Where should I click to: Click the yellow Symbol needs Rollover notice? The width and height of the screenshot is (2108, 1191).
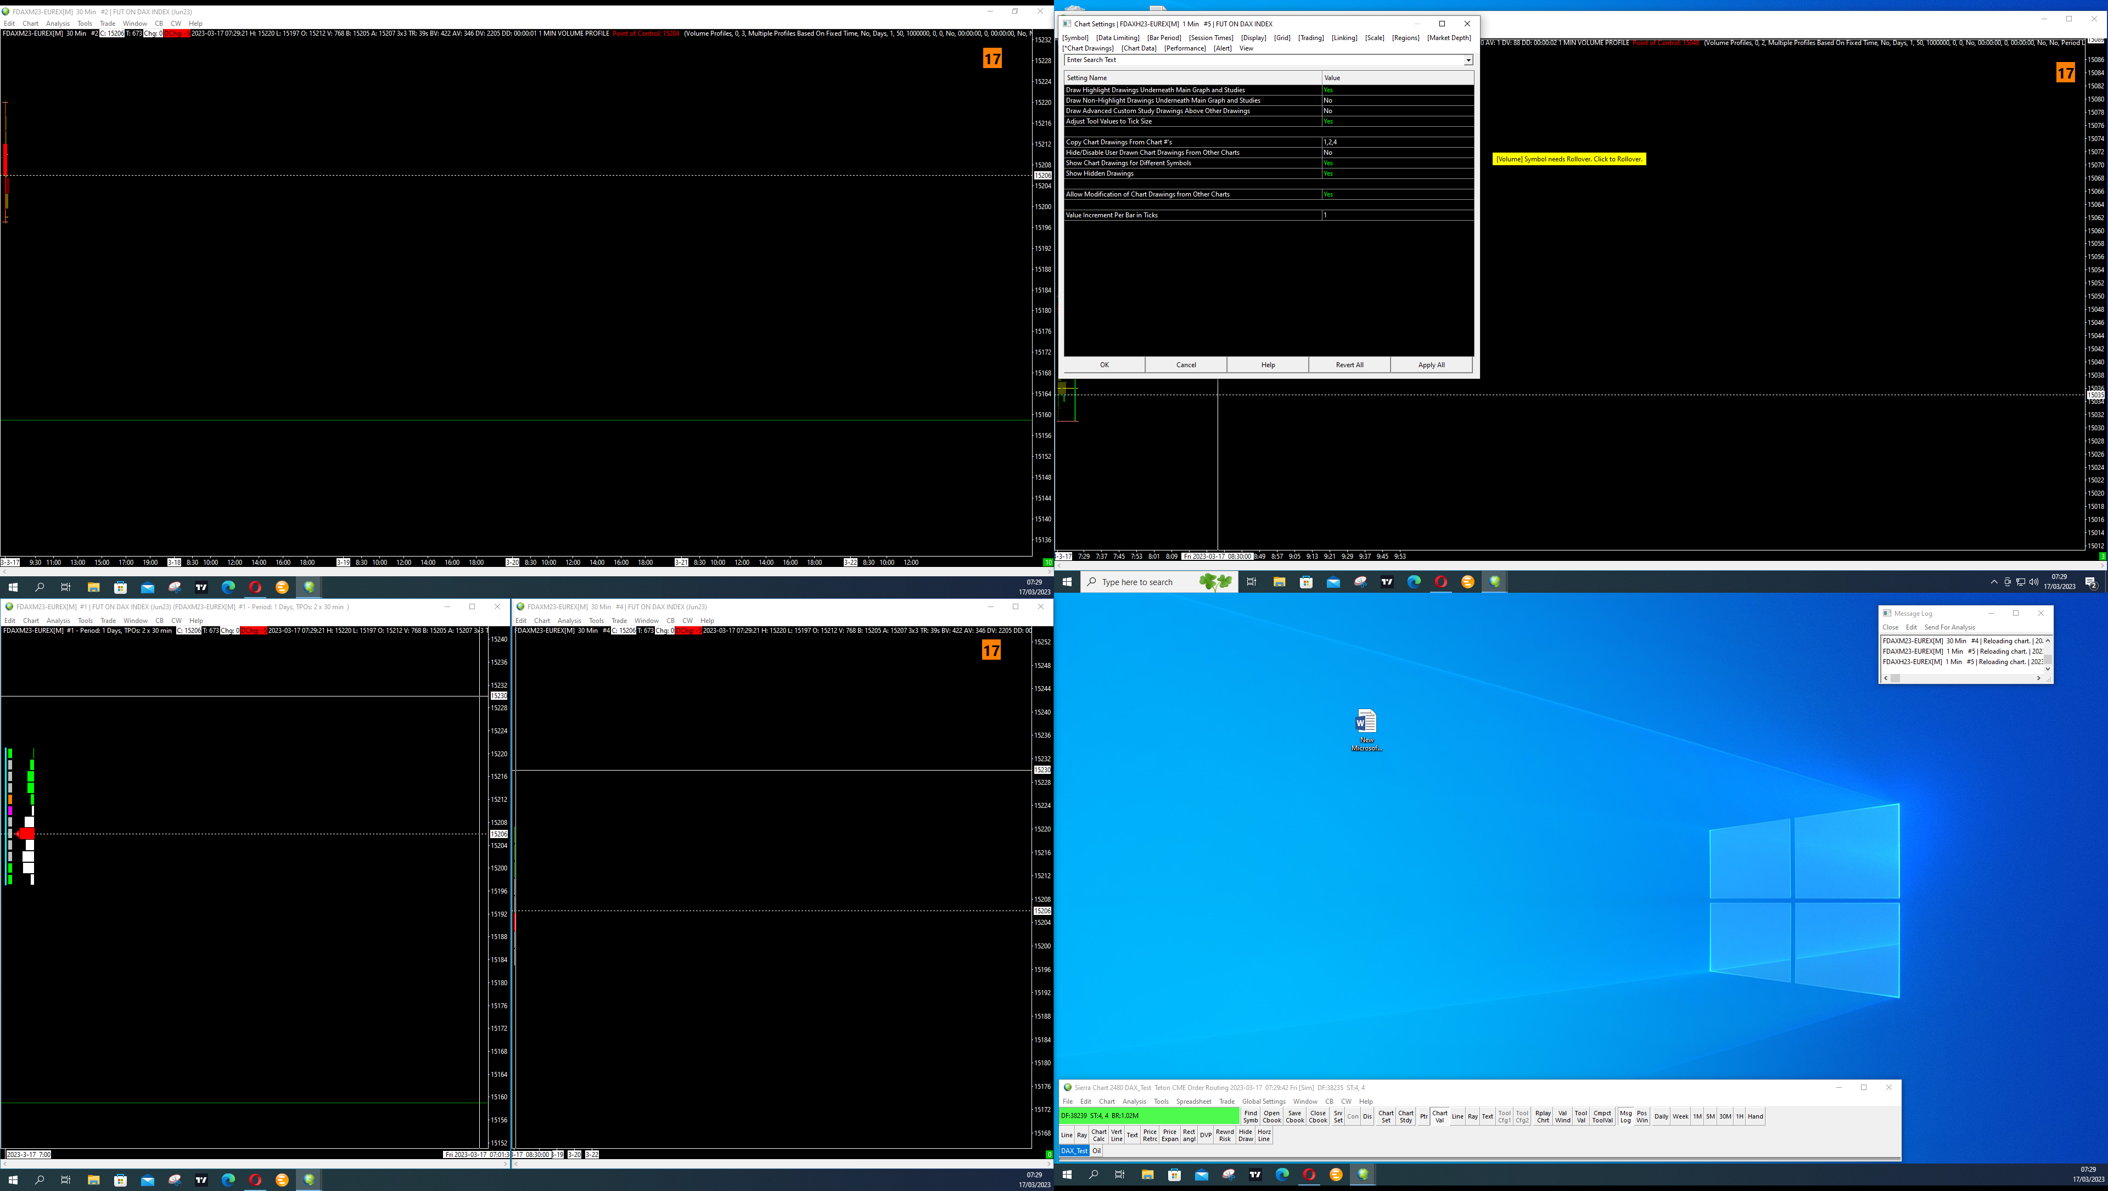coord(1569,159)
